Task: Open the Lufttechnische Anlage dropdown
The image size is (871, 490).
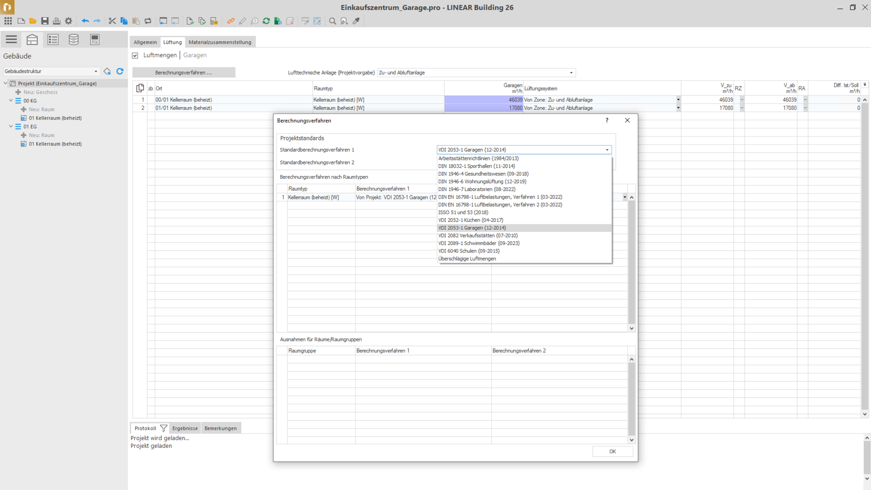Action: (571, 73)
